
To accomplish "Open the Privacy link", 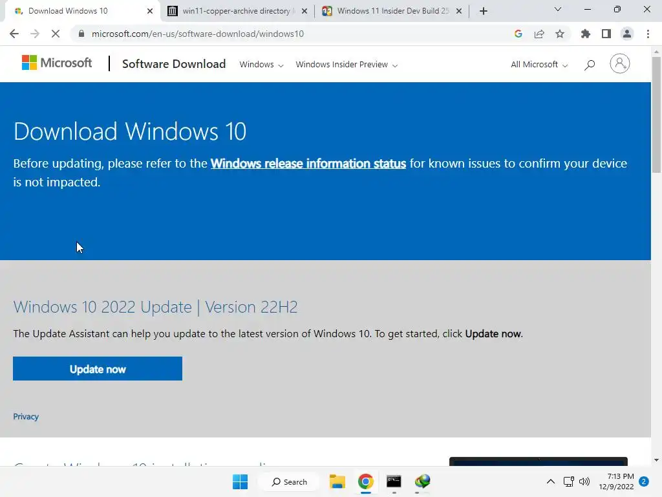I will click(x=26, y=417).
